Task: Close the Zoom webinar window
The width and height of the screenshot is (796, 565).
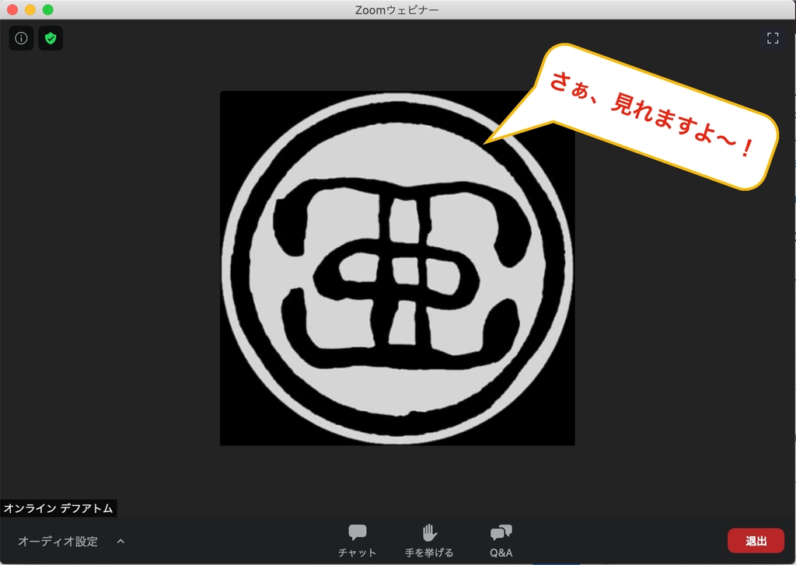Action: click(12, 9)
